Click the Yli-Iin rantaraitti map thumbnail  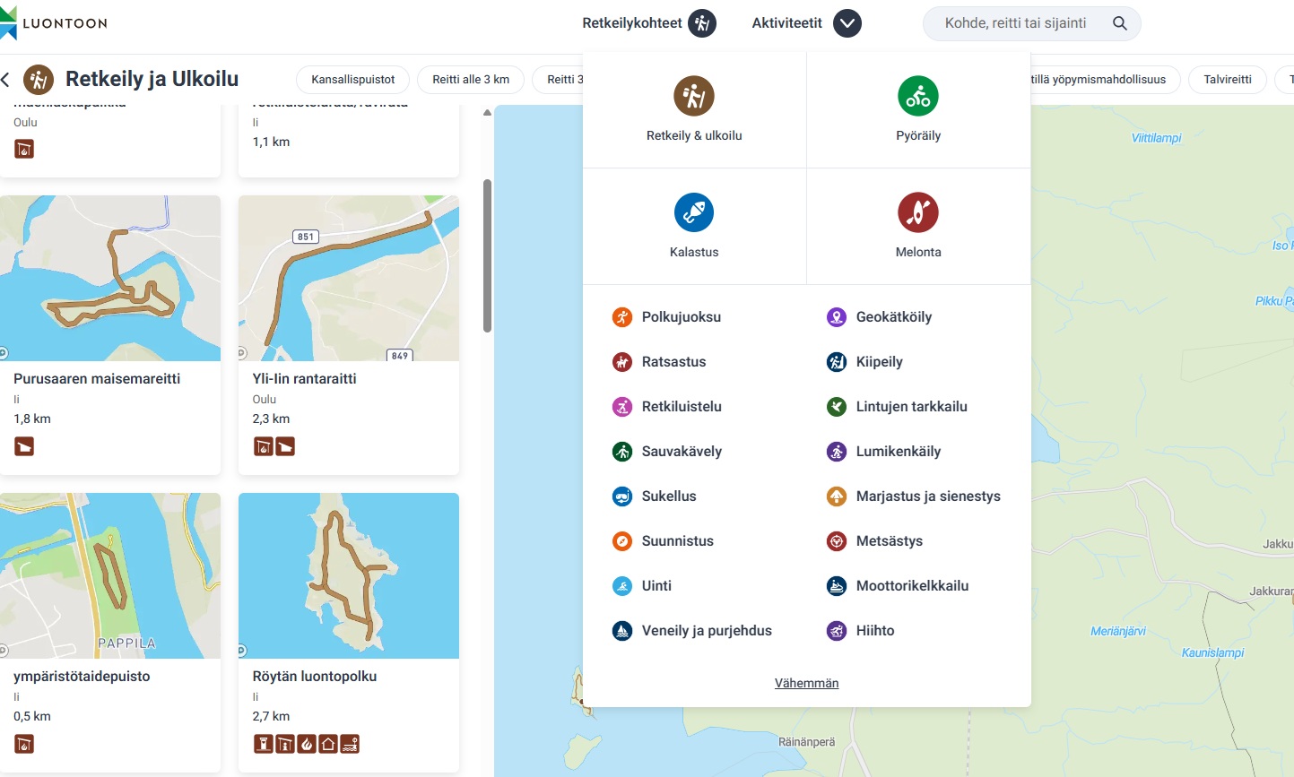point(349,279)
